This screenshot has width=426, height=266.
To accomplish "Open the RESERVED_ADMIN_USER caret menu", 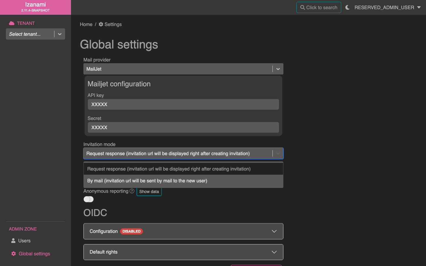I will (x=419, y=7).
